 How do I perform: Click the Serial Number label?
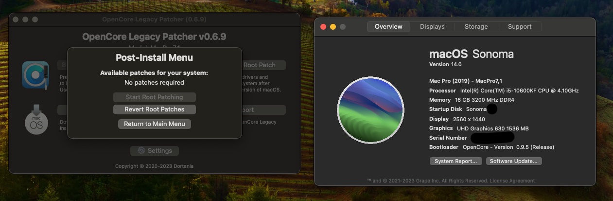pos(448,138)
